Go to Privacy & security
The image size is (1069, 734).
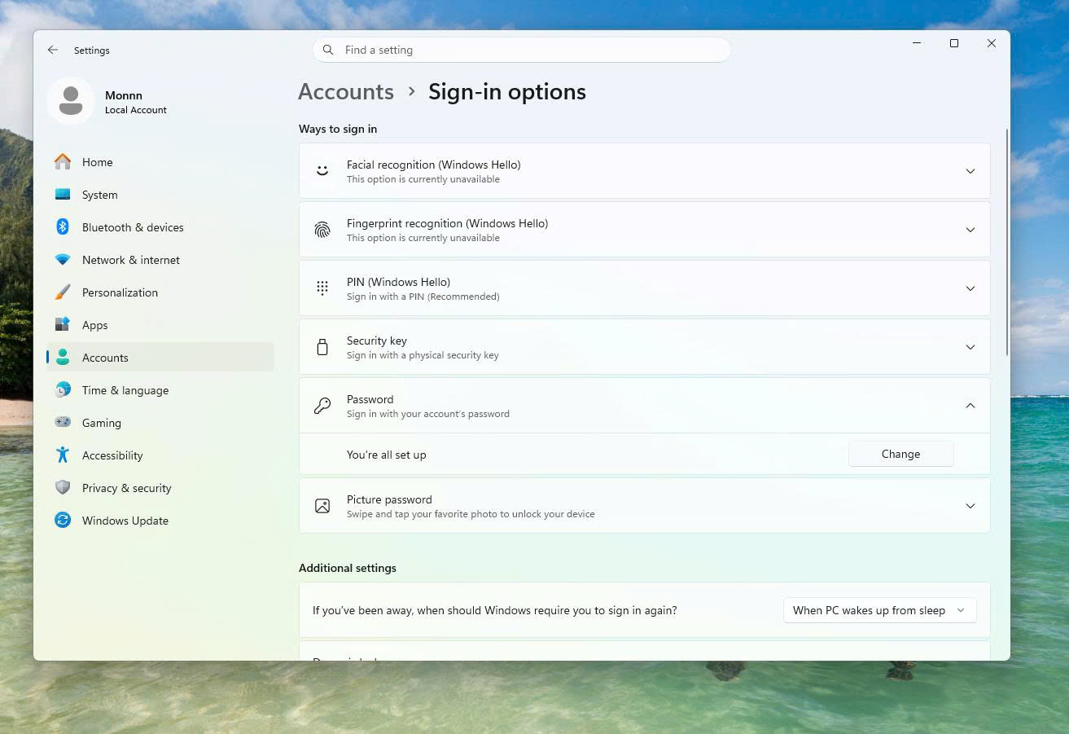tap(160, 488)
